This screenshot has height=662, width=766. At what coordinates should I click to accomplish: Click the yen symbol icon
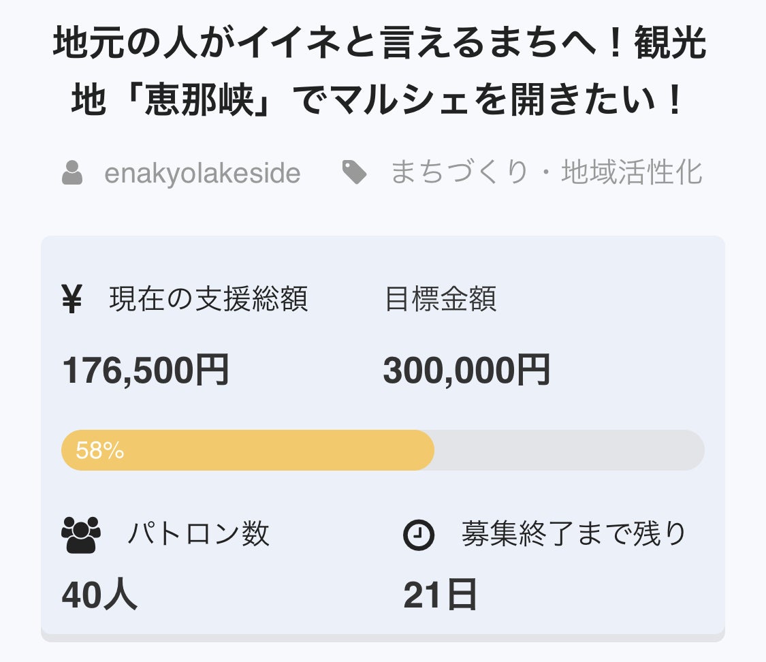coord(71,299)
